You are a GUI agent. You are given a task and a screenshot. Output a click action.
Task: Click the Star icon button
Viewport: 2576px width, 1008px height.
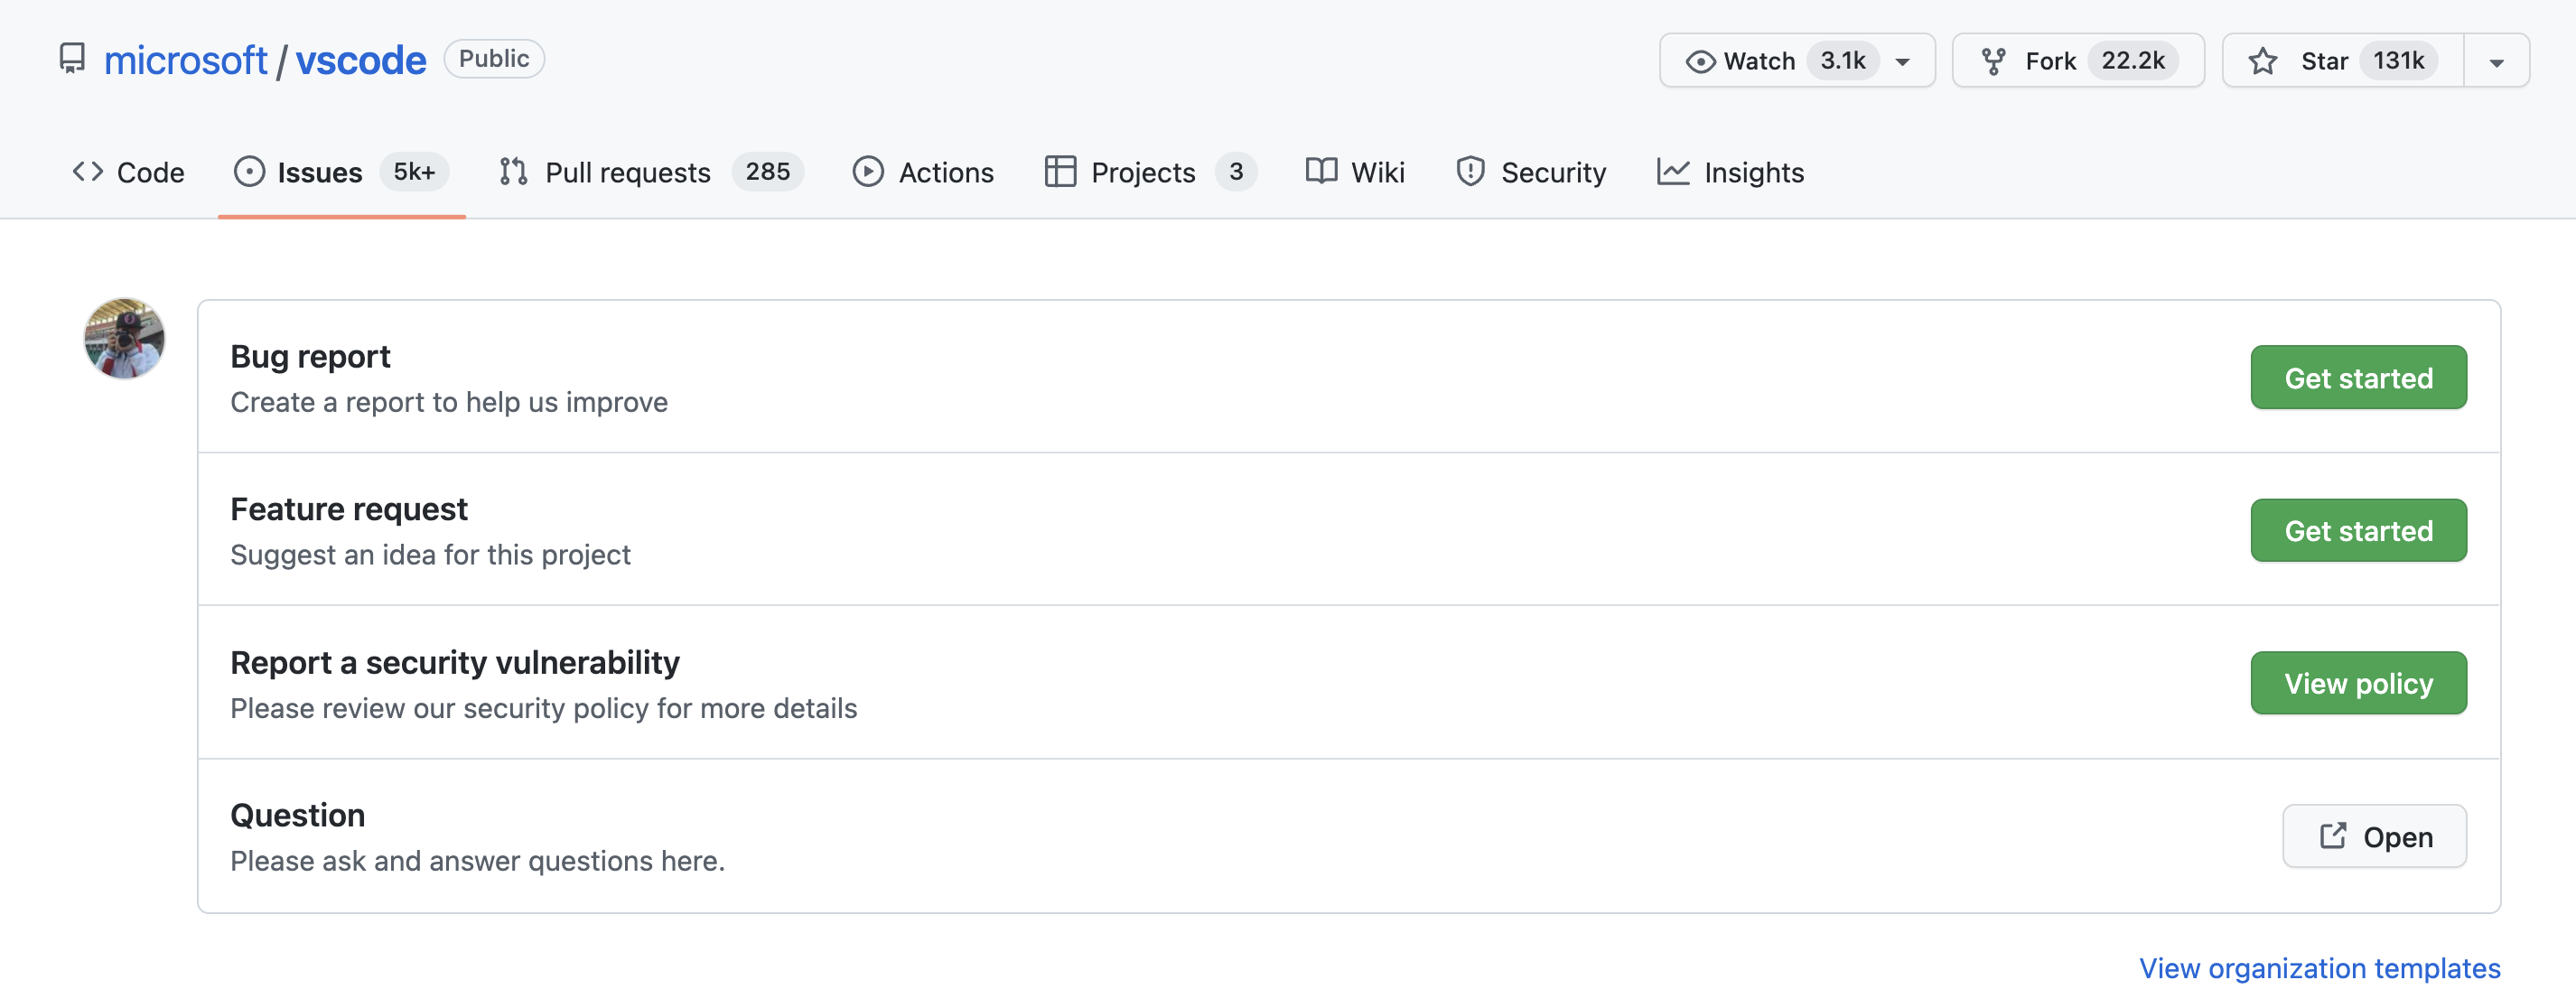(2263, 62)
